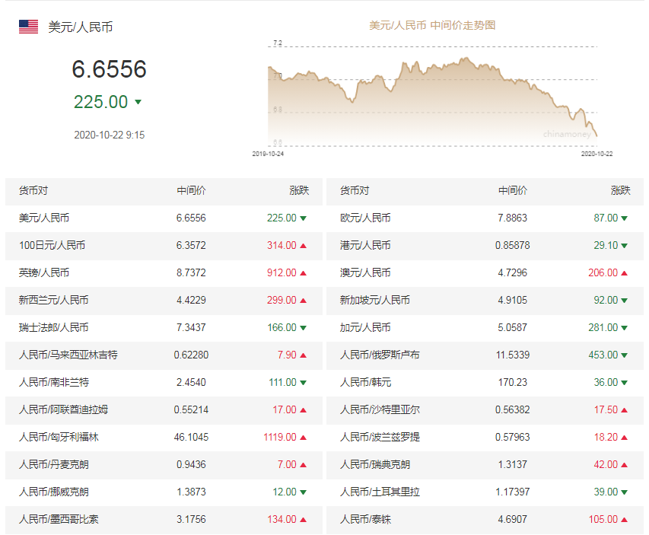The image size is (649, 535).
Task: Select the 100日元/人民币 currency pair
Action: 52,245
